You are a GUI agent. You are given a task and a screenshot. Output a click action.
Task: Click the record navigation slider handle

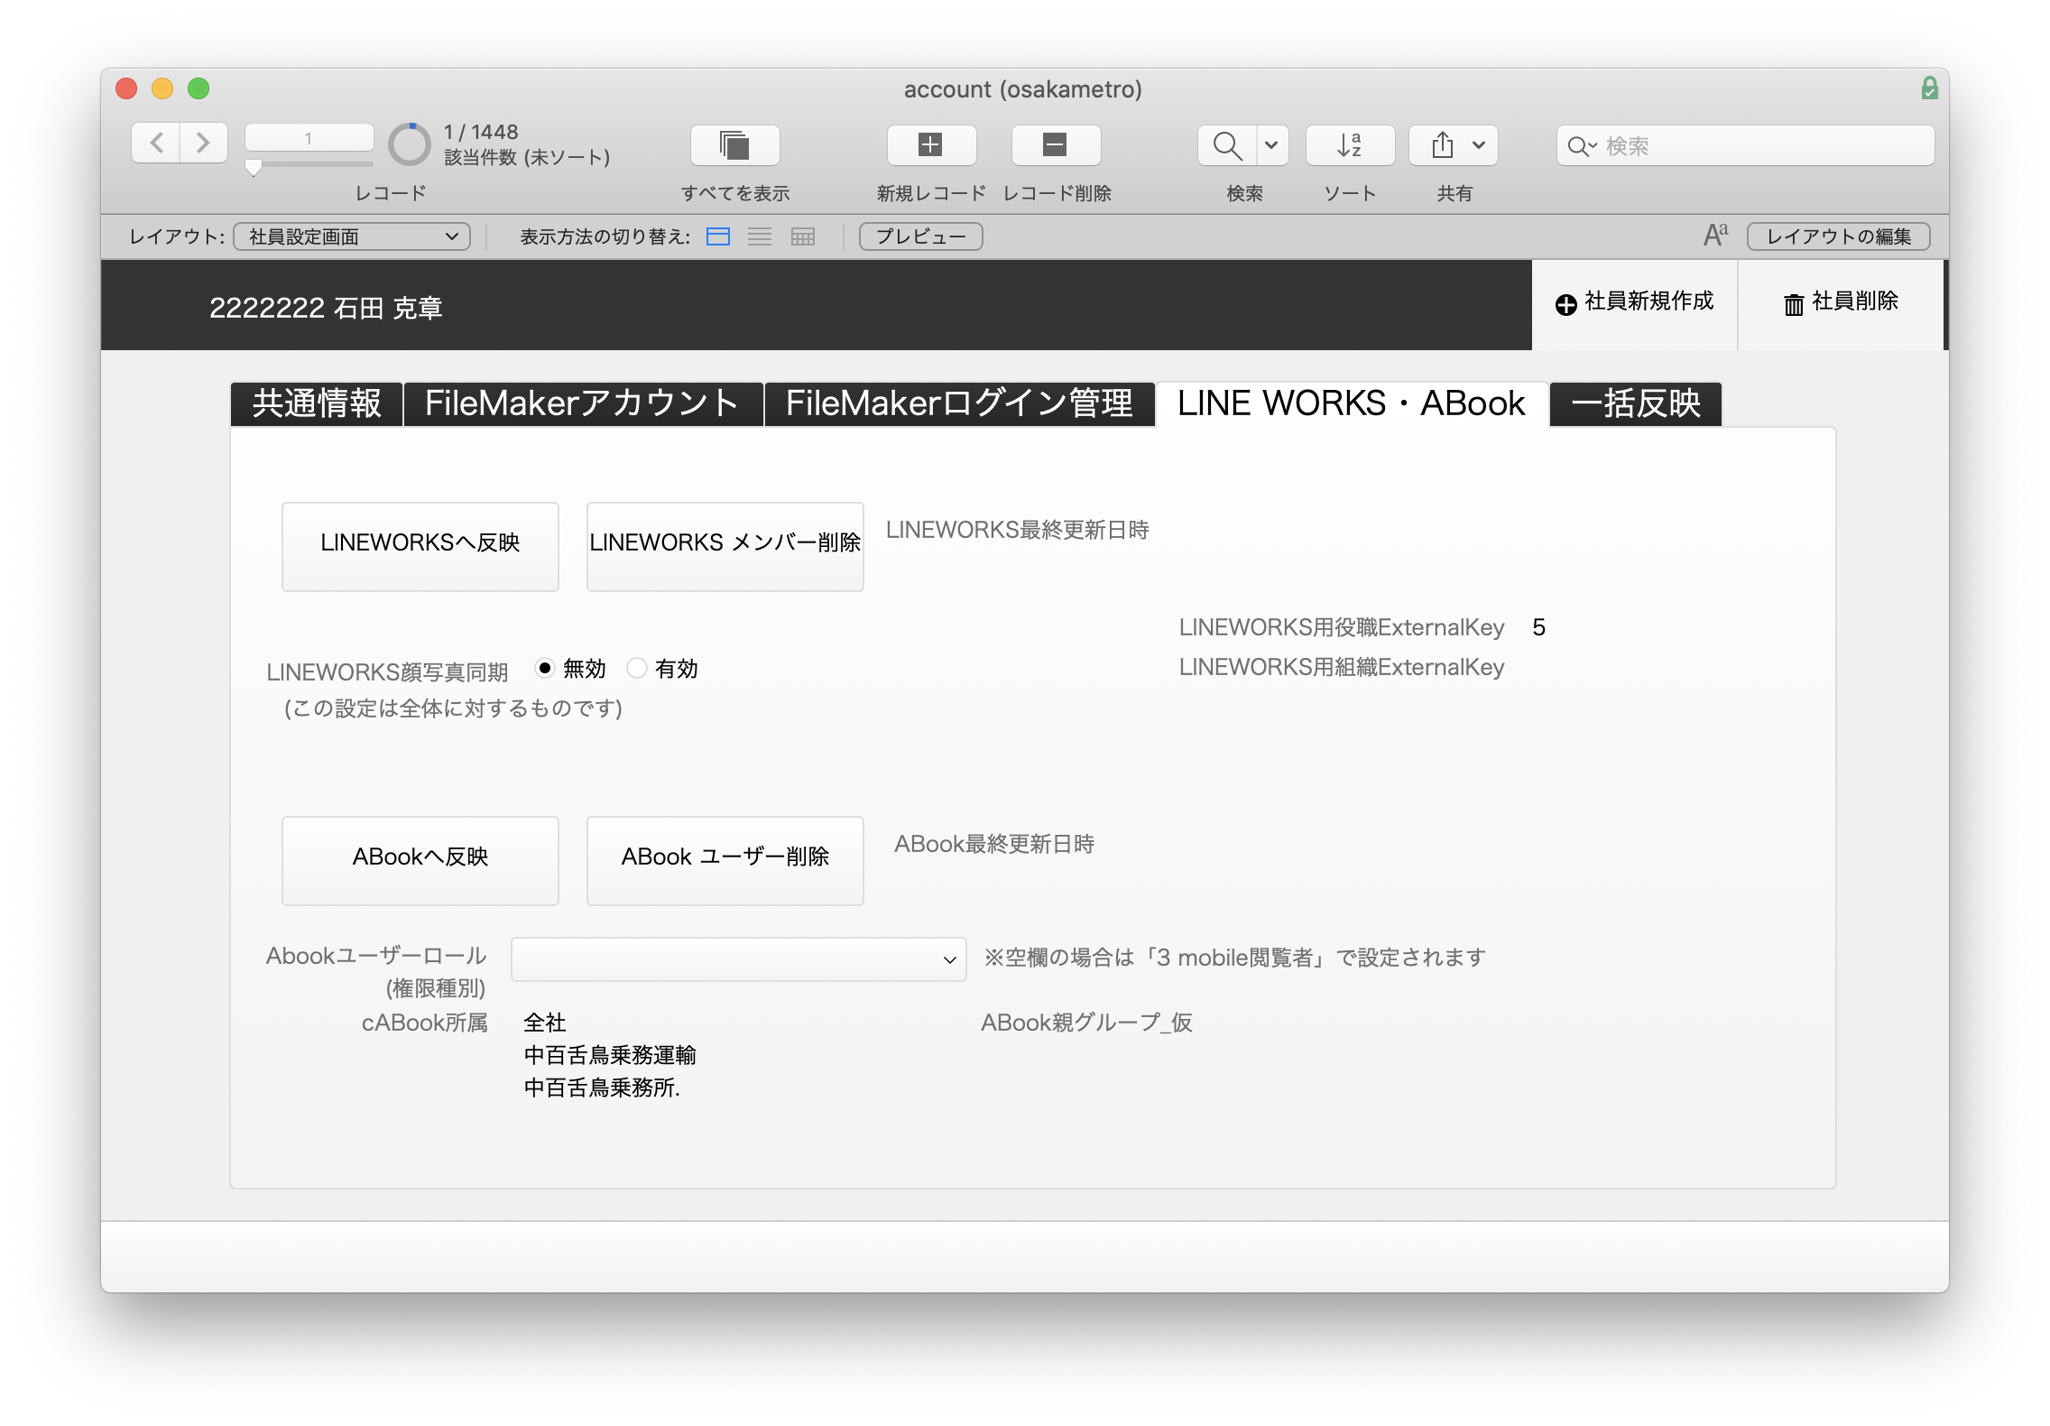[x=254, y=168]
